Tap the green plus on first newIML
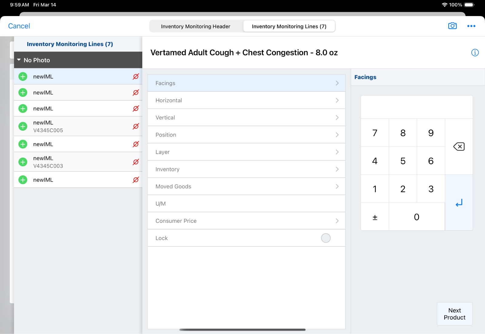Image resolution: width=485 pixels, height=334 pixels. 23,77
